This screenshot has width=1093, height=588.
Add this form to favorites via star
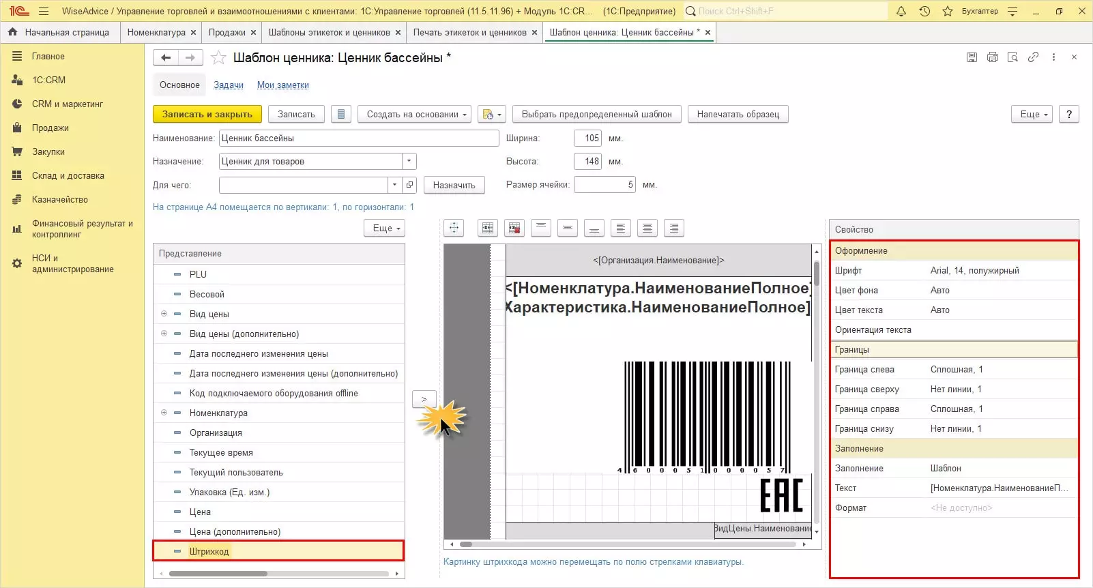[x=218, y=58]
